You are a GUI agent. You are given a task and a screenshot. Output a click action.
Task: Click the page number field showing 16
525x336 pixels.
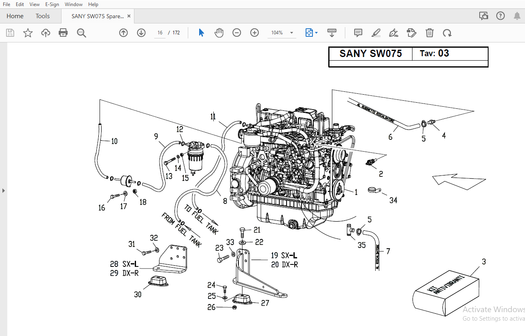click(x=160, y=33)
